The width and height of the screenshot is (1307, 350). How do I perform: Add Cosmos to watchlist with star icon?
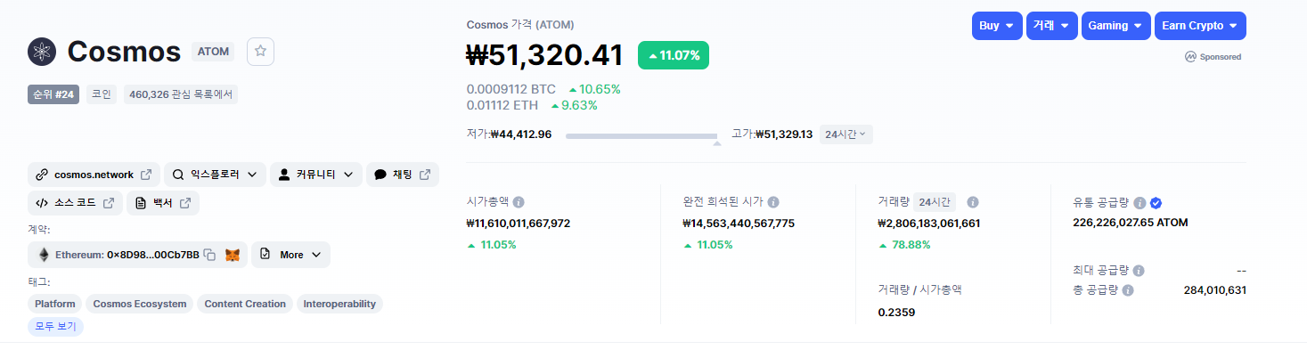260,52
